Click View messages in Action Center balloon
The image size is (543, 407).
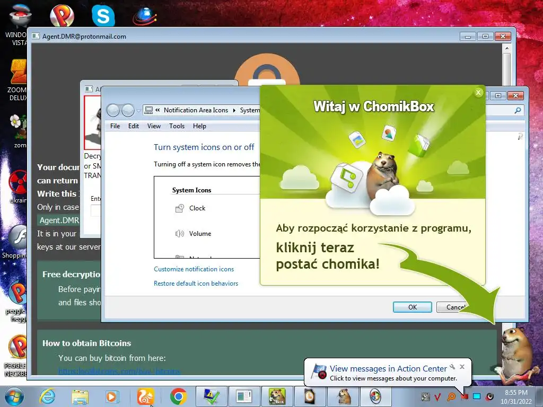coord(388,369)
